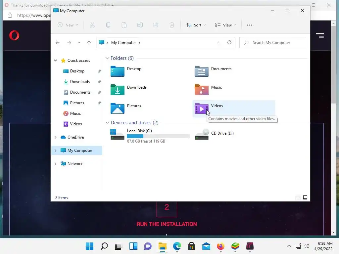This screenshot has height=254, width=339.
Task: Collapse the Devices and drives group
Action: tap(107, 123)
